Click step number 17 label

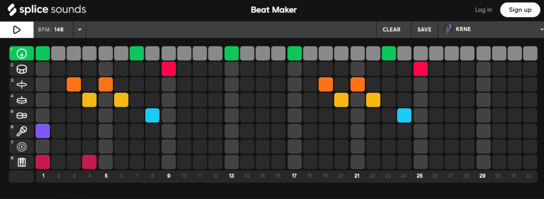tap(294, 176)
